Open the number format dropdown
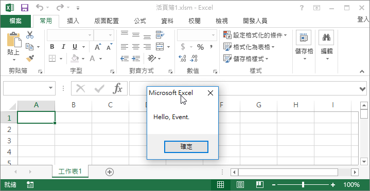This screenshot has width=370, height=191. 214,35
